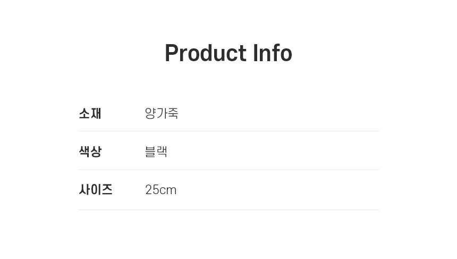Click the character 즈 in the 사이즈 label
Viewport: 457px width, 259px height.
click(x=107, y=190)
